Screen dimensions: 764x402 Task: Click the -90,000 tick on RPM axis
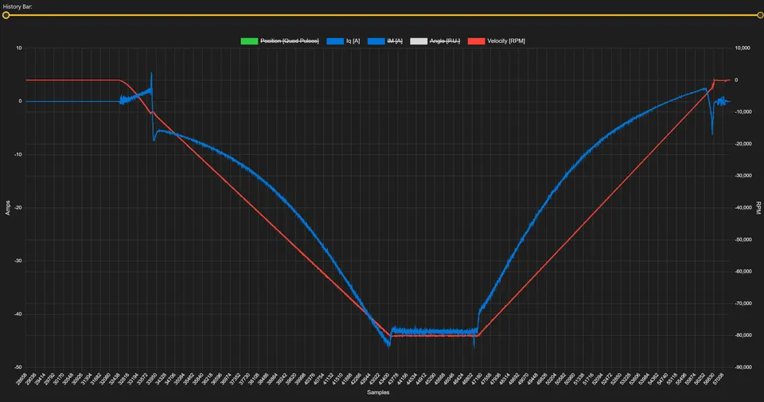(x=743, y=368)
